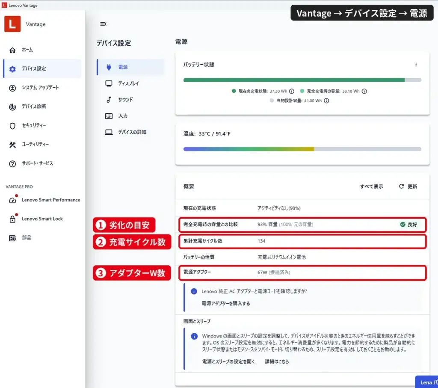Click the アクティビティなし(98%) status value

pyautogui.click(x=279, y=208)
